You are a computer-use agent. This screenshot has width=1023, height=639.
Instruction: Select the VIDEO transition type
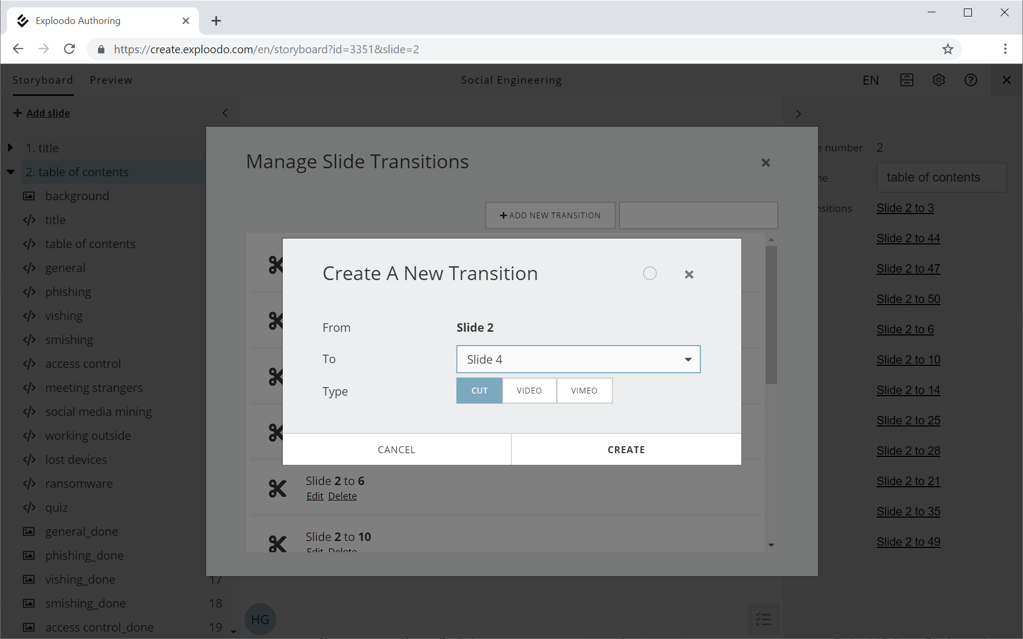(529, 390)
